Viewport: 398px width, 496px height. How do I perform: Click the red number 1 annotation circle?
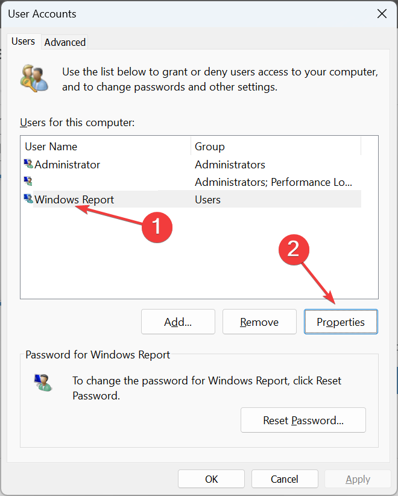pyautogui.click(x=156, y=226)
